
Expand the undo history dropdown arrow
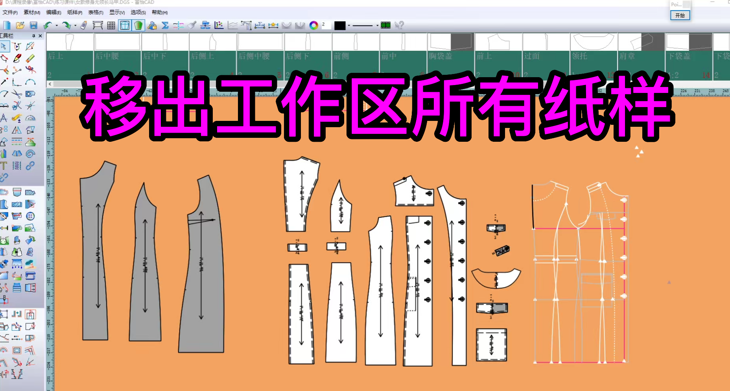[x=57, y=26]
